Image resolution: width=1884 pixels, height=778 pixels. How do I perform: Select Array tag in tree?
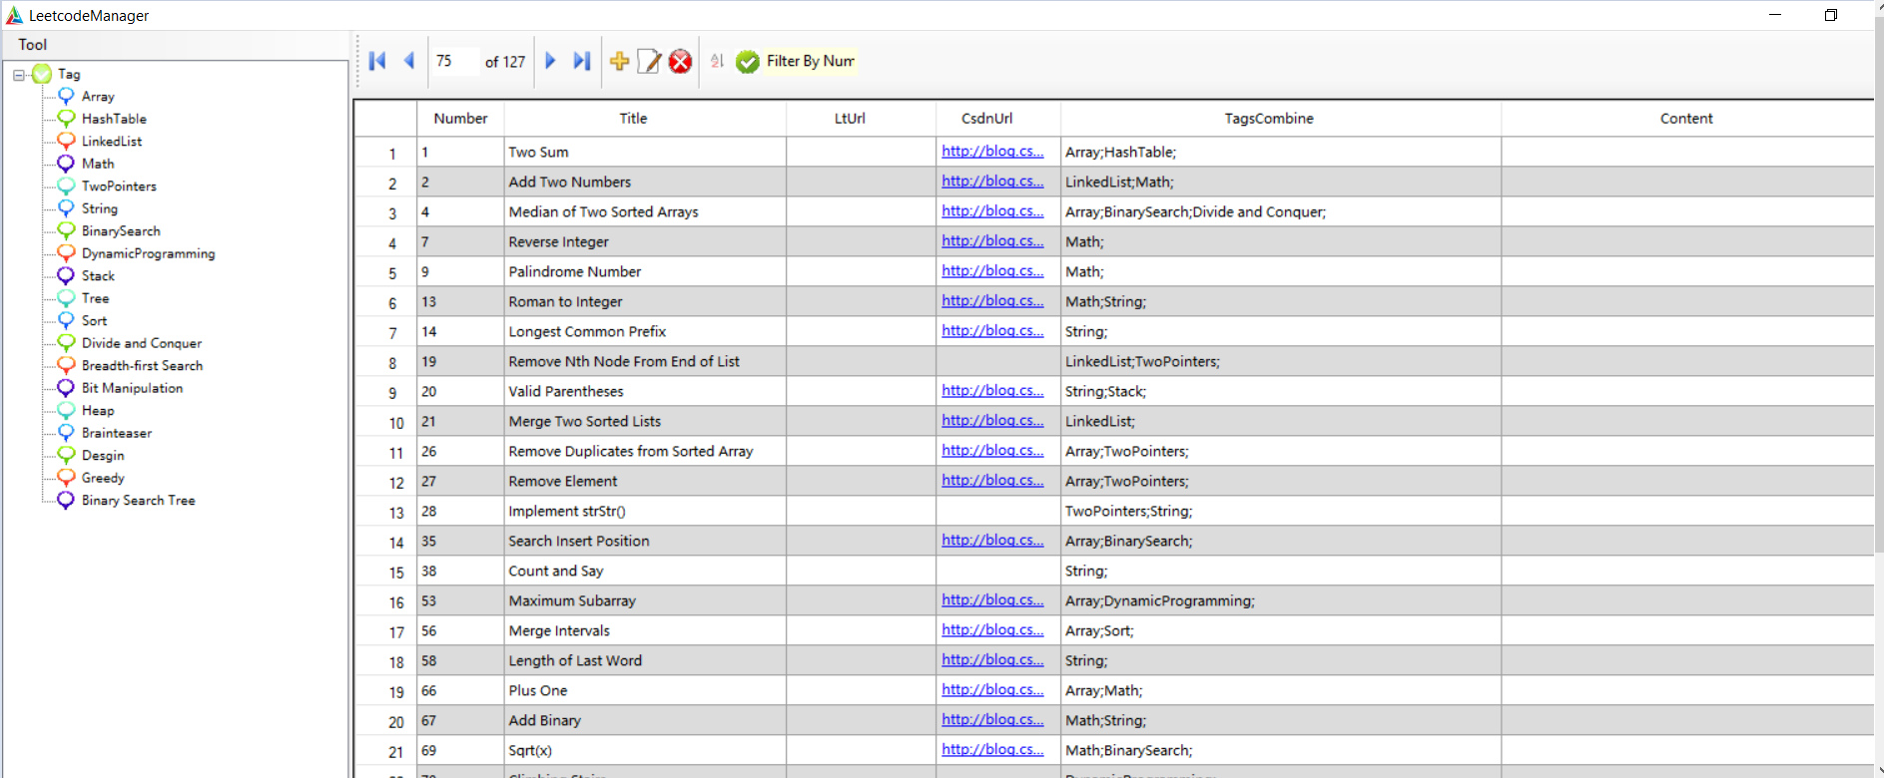point(98,97)
